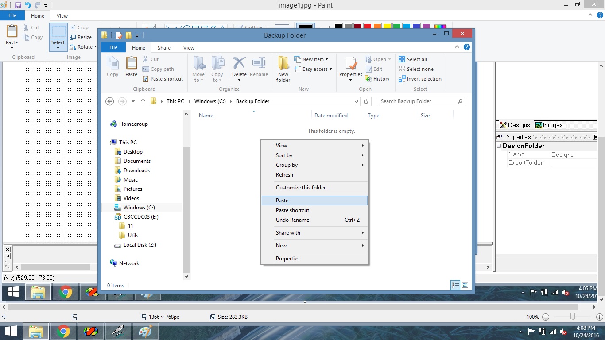Expand the Select tool dropdown arrow
The image size is (605, 340).
click(x=58, y=48)
